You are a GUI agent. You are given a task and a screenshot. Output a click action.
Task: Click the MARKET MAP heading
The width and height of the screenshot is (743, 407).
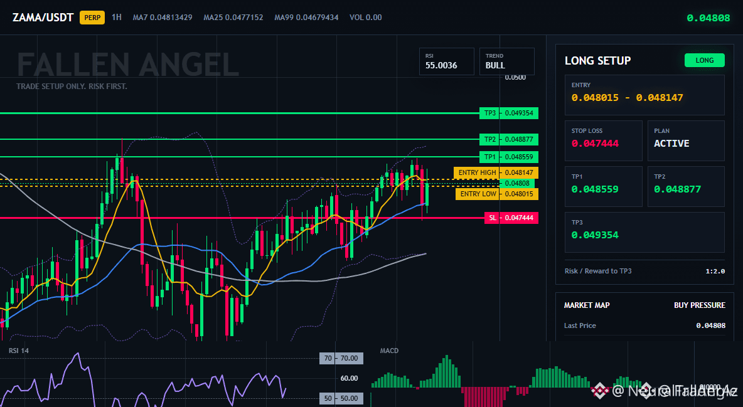tap(587, 305)
